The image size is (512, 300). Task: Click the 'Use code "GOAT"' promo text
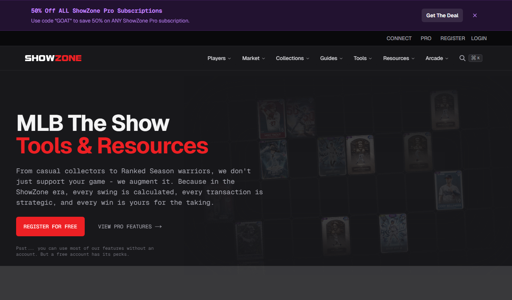110,21
